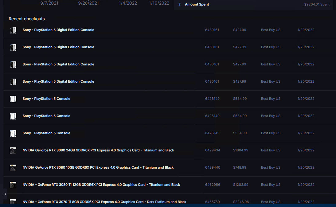
Task: Click the $2246.98 price
Action: [241, 202]
